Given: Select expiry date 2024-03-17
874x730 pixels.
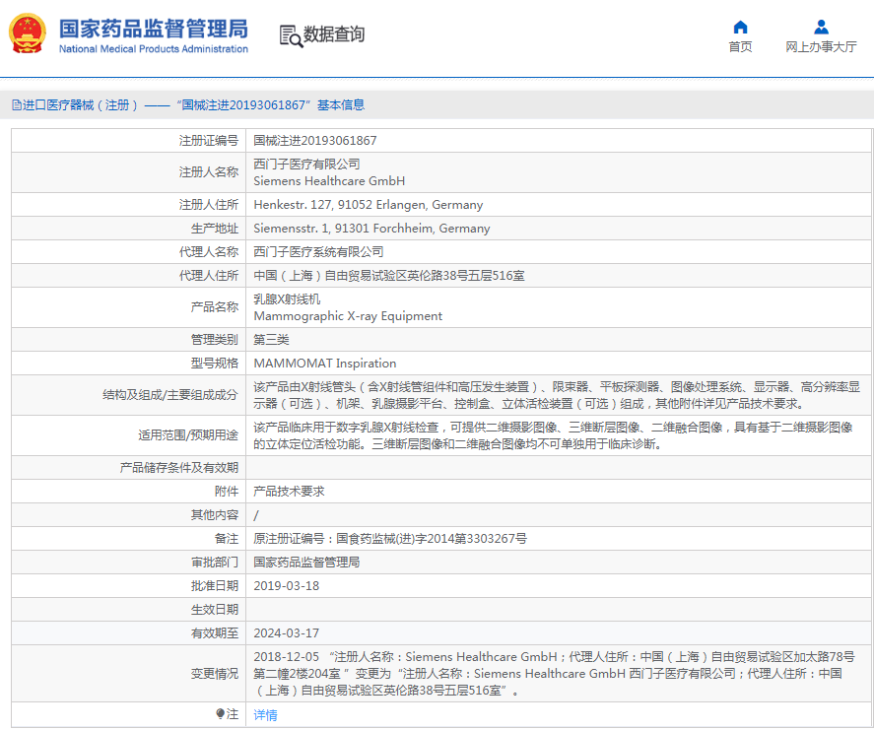Looking at the screenshot, I should [x=287, y=633].
